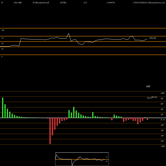
Task: Click the RSI axis label 100
Action: [x=3, y=30]
